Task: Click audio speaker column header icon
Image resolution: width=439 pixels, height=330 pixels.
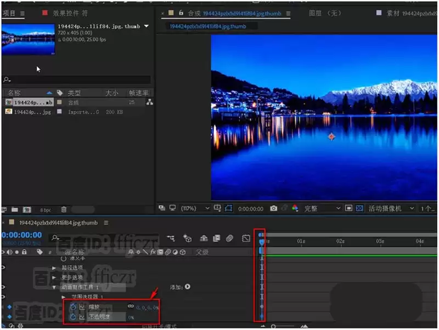Action: point(9,252)
